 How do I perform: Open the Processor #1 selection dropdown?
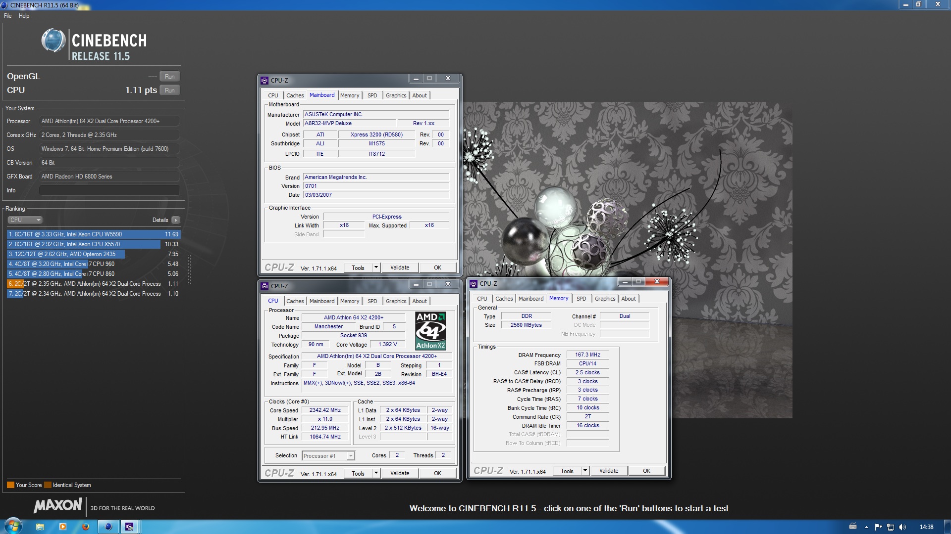(328, 456)
